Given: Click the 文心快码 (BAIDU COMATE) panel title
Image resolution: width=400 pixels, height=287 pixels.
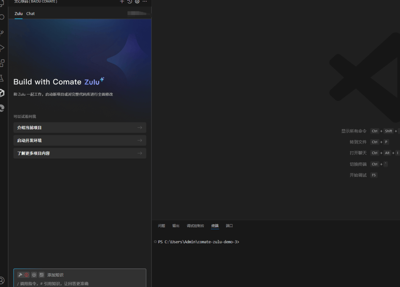Looking at the screenshot, I should click(x=36, y=2).
